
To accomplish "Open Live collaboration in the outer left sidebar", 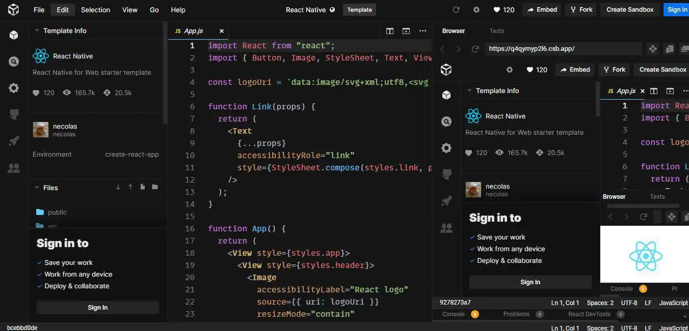I will click(14, 168).
